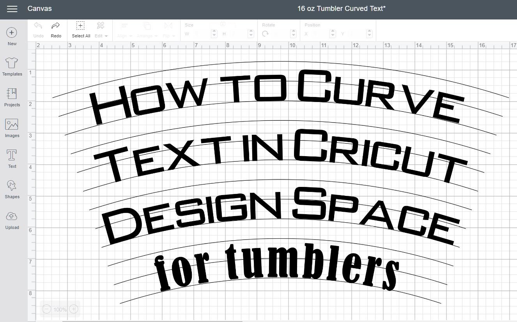Open the Arrange dropdown

[147, 30]
